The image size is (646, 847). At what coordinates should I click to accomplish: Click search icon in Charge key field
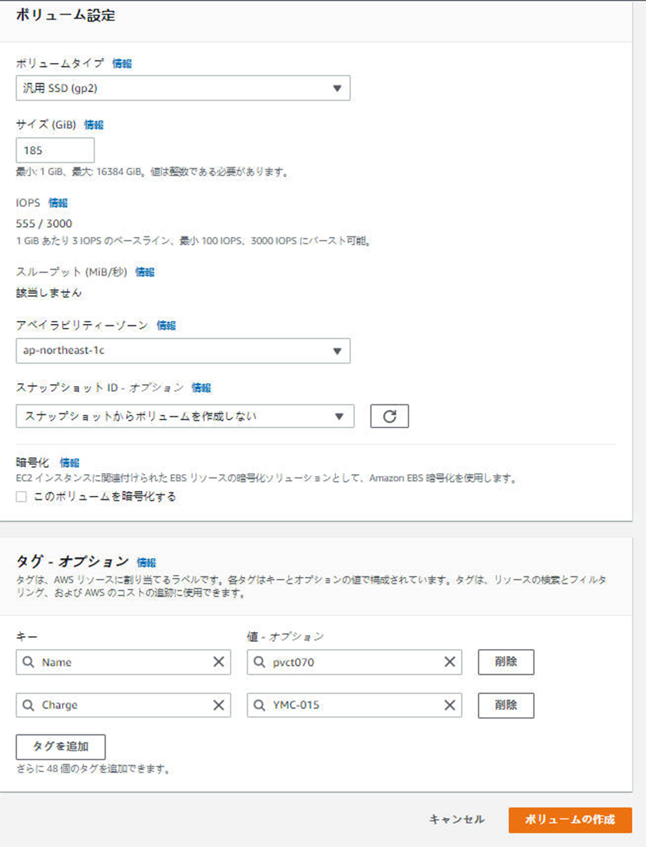29,705
